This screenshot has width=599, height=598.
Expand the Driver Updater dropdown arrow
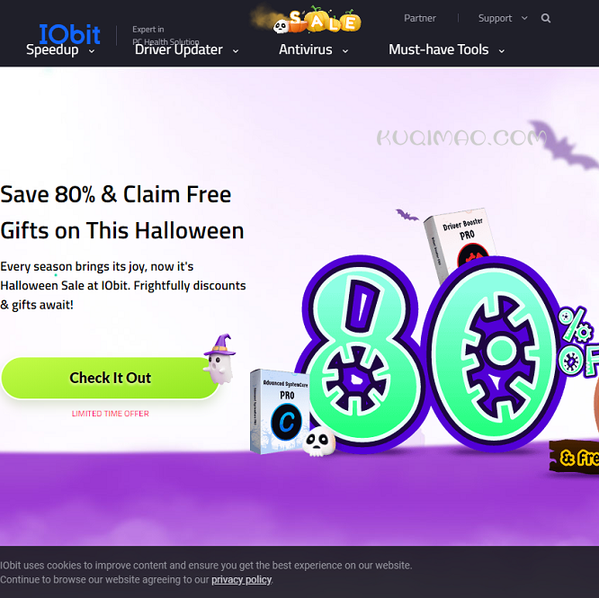tap(236, 51)
